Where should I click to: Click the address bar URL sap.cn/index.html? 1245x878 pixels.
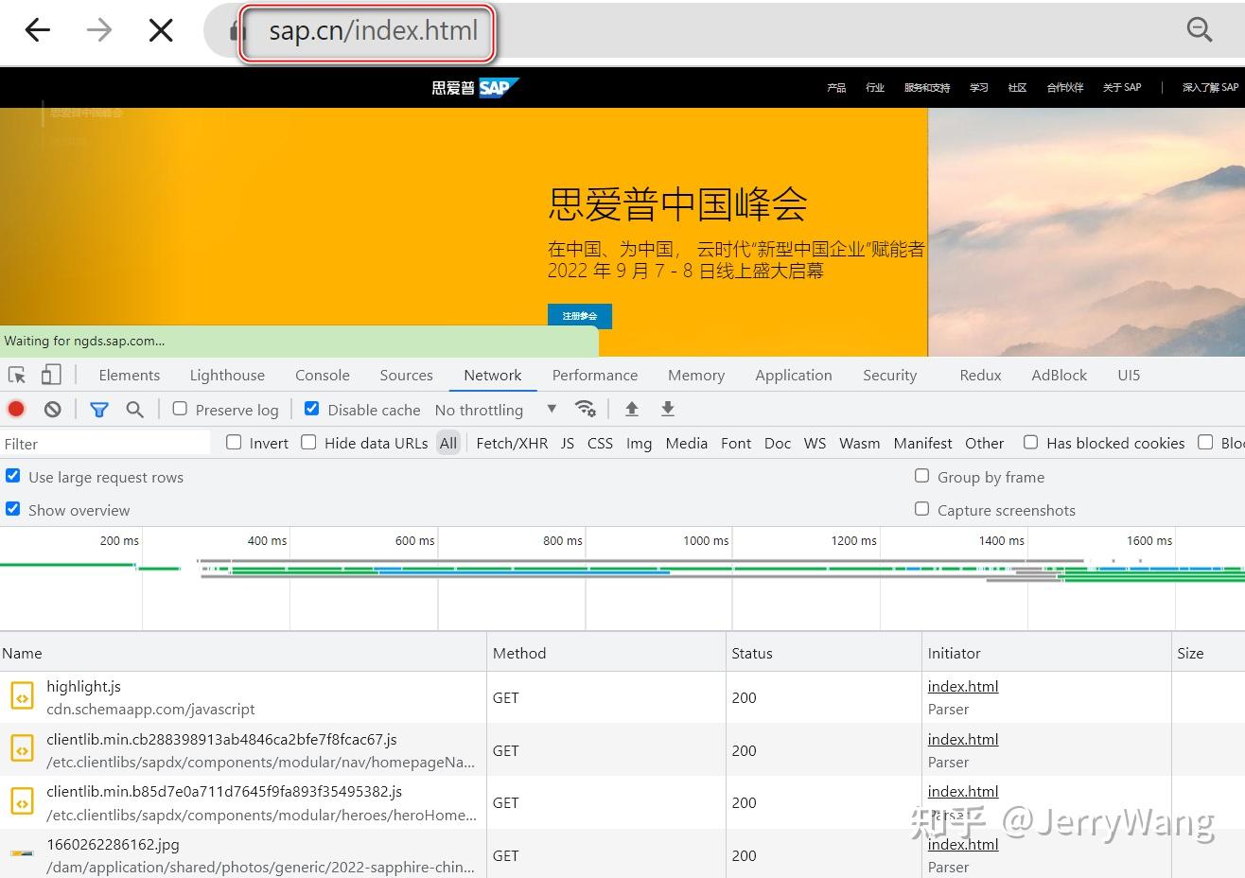click(x=373, y=31)
